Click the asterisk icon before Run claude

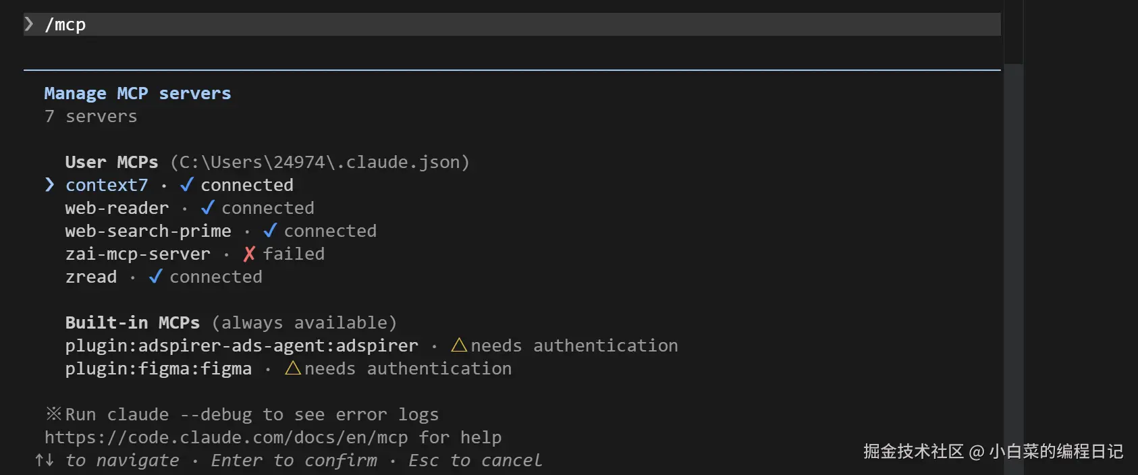(x=53, y=414)
